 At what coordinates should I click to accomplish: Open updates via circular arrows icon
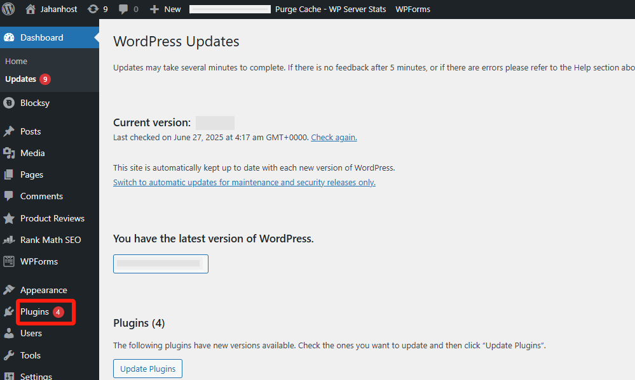(x=93, y=9)
